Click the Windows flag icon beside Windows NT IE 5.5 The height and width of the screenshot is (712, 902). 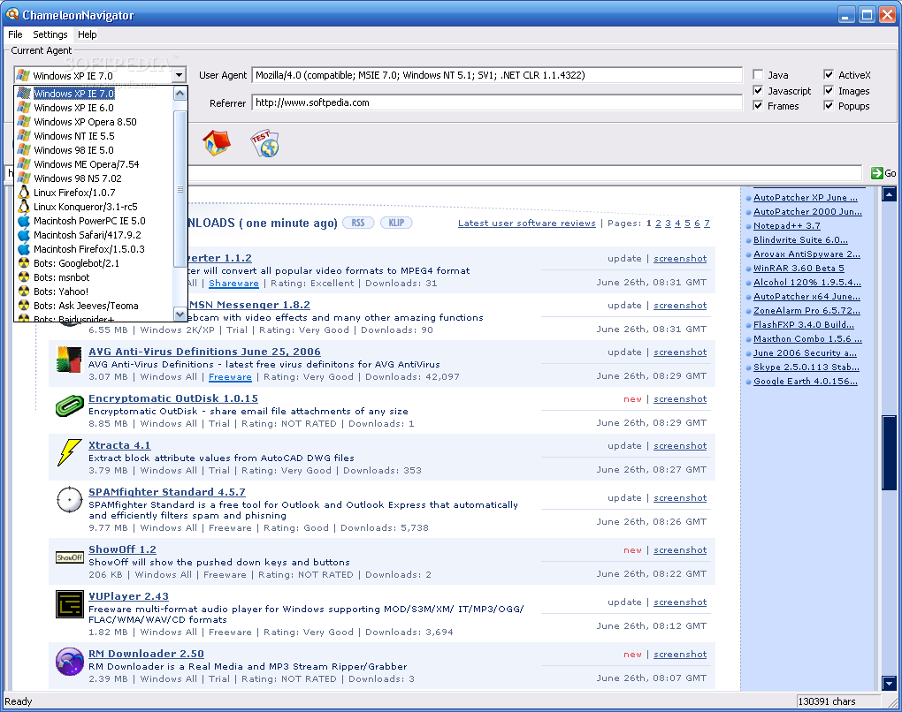pos(24,136)
